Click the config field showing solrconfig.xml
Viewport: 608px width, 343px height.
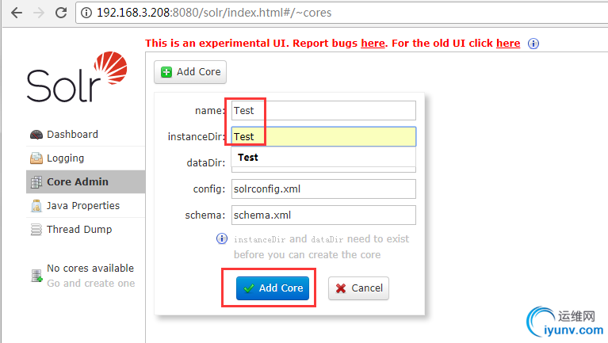tap(323, 189)
